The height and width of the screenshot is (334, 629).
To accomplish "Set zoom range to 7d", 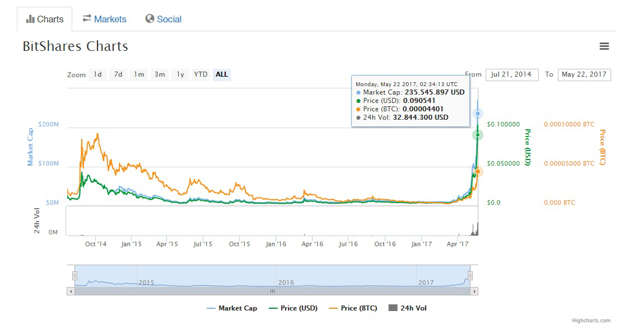I will 118,74.
